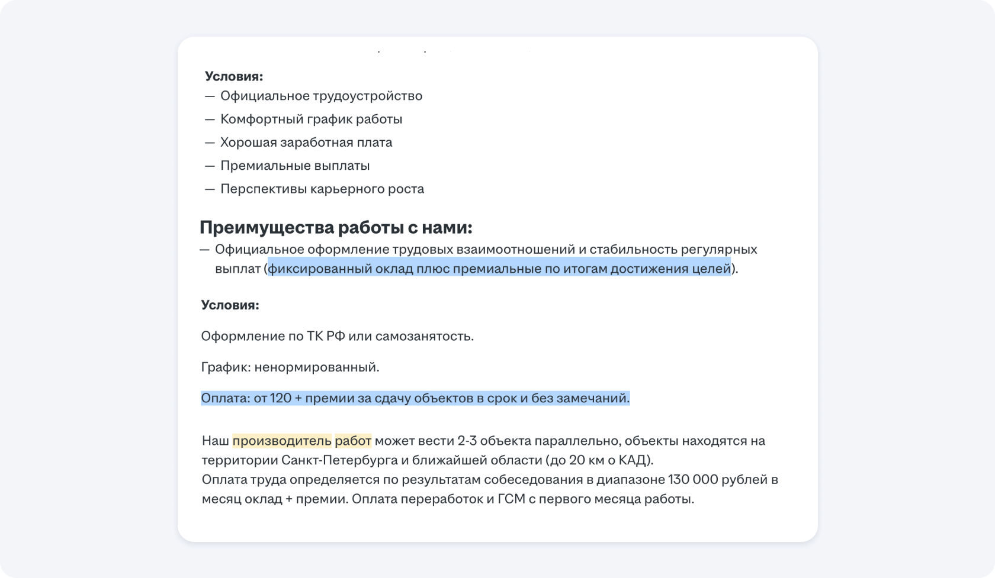Click the yellow-highlighted word "производитель"
Screen dimensions: 995x578
[x=282, y=441]
